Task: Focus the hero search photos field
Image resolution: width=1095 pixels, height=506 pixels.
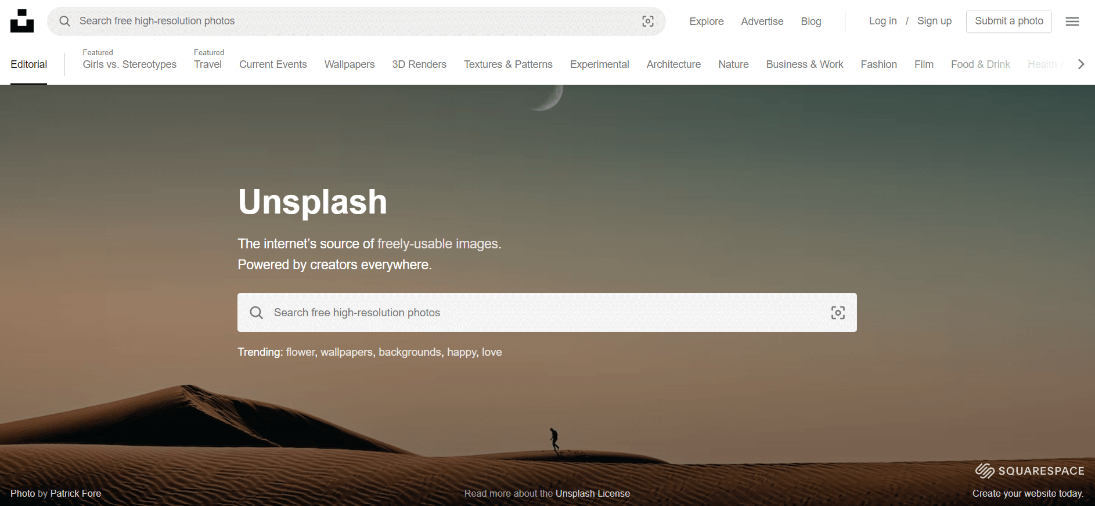Action: coord(547,313)
